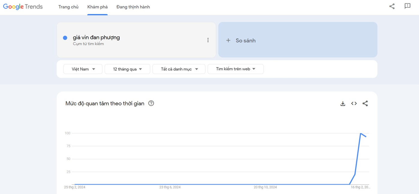Image resolution: width=419 pixels, height=194 pixels.
Task: Share the interest over time chart
Action: [365, 104]
